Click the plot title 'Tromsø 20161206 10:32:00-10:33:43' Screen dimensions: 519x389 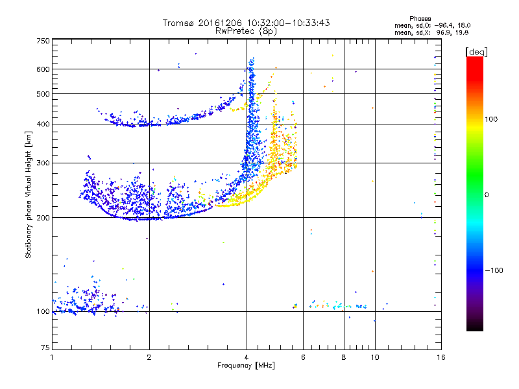coord(246,23)
